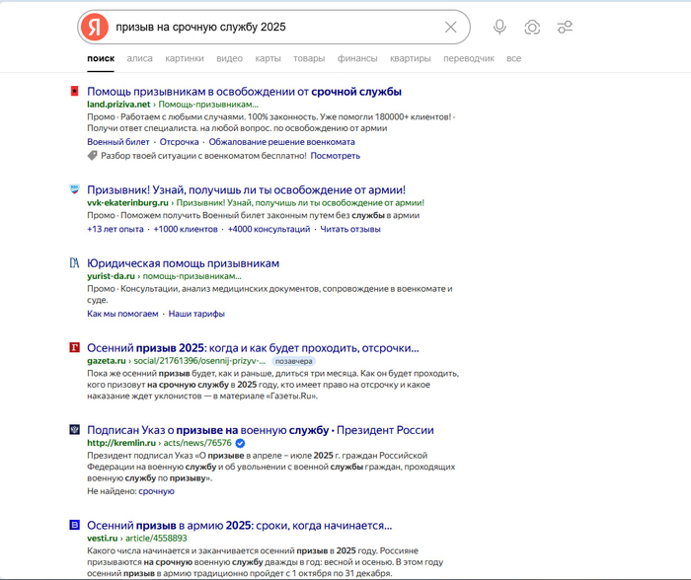Viewport: 691px width, 580px height.
Task: Open 'Читать отзывы' sitelink
Action: [350, 229]
